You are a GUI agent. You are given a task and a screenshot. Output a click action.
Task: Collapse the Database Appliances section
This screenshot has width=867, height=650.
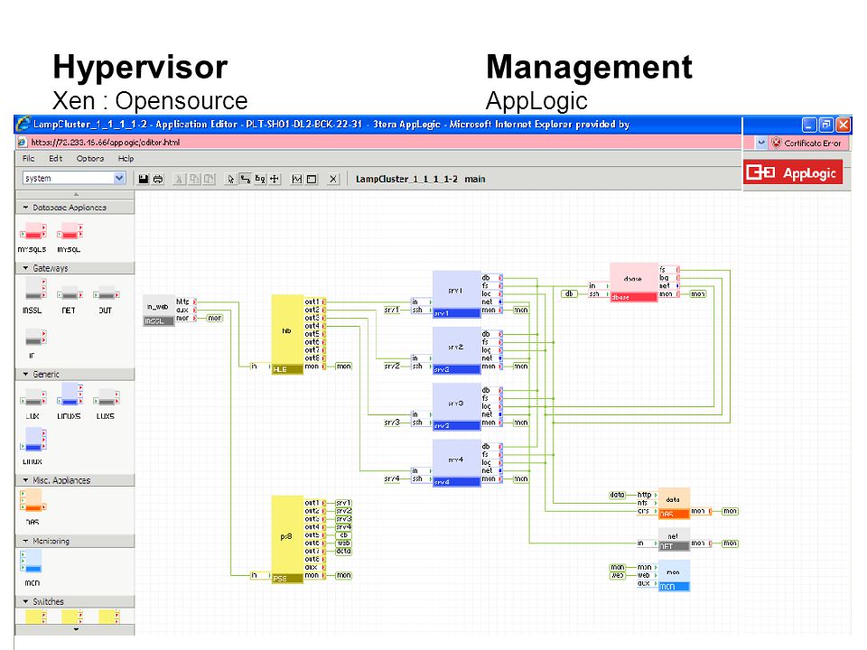(x=25, y=208)
